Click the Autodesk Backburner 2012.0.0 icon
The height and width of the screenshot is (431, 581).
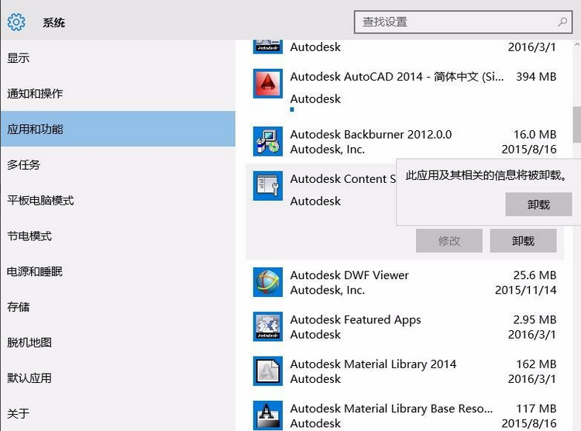click(268, 141)
